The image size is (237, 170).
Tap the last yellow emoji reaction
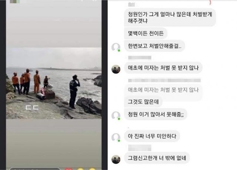pos(92,169)
